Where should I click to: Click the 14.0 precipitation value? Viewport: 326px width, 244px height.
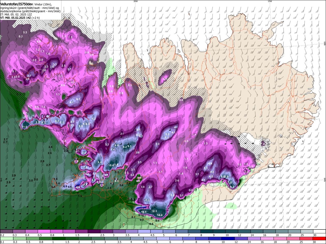[160, 215]
